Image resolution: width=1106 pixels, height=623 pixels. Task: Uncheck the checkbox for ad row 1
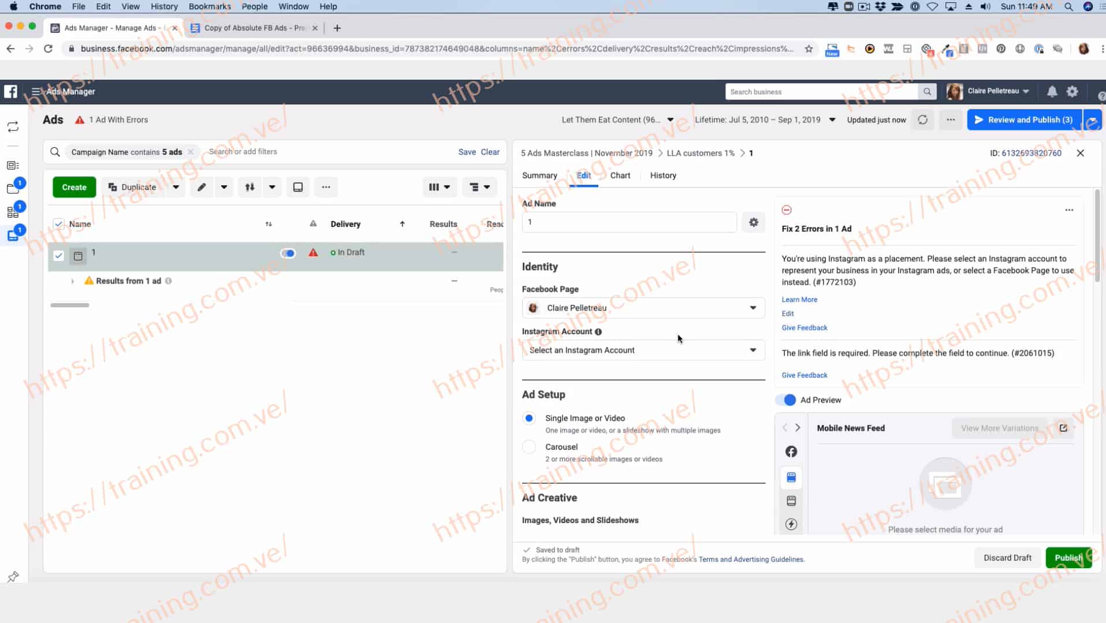[58, 255]
